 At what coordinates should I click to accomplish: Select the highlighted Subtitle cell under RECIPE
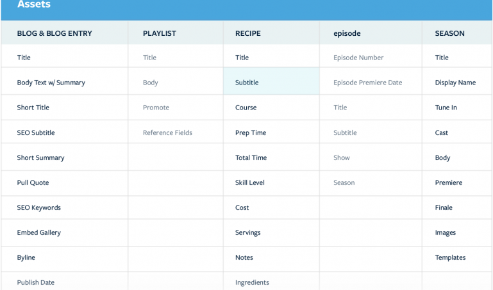pyautogui.click(x=271, y=82)
